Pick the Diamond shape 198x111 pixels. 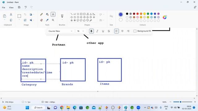point(71,17)
